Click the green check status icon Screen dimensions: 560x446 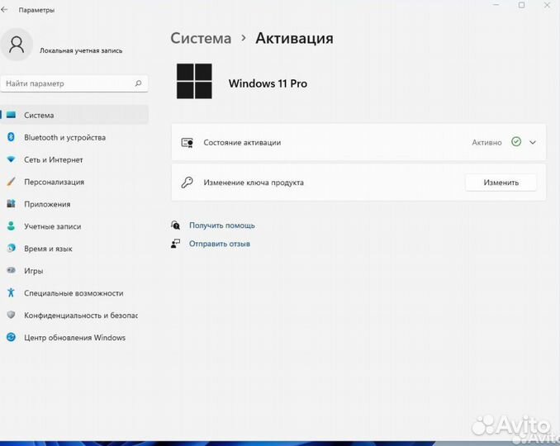(x=516, y=142)
